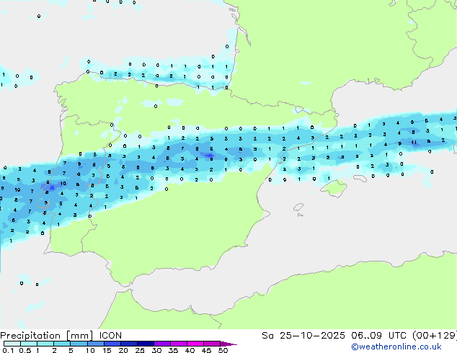This screenshot has height=353, width=457.
Task: Click the "25" legend scale label
Action: tap(140, 350)
